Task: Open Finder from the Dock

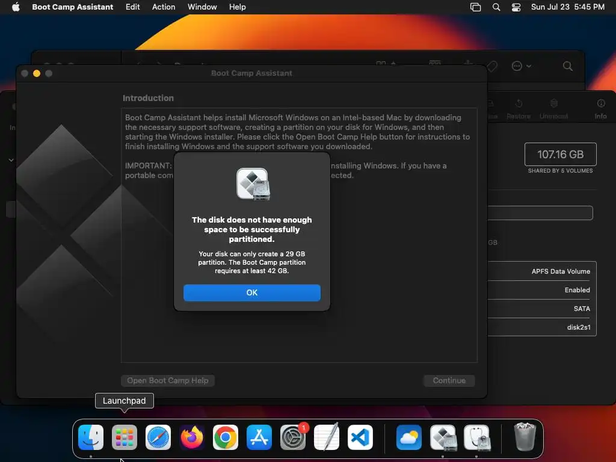Action: pos(91,437)
